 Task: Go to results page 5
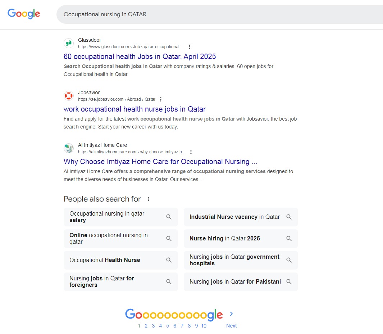(x=168, y=326)
